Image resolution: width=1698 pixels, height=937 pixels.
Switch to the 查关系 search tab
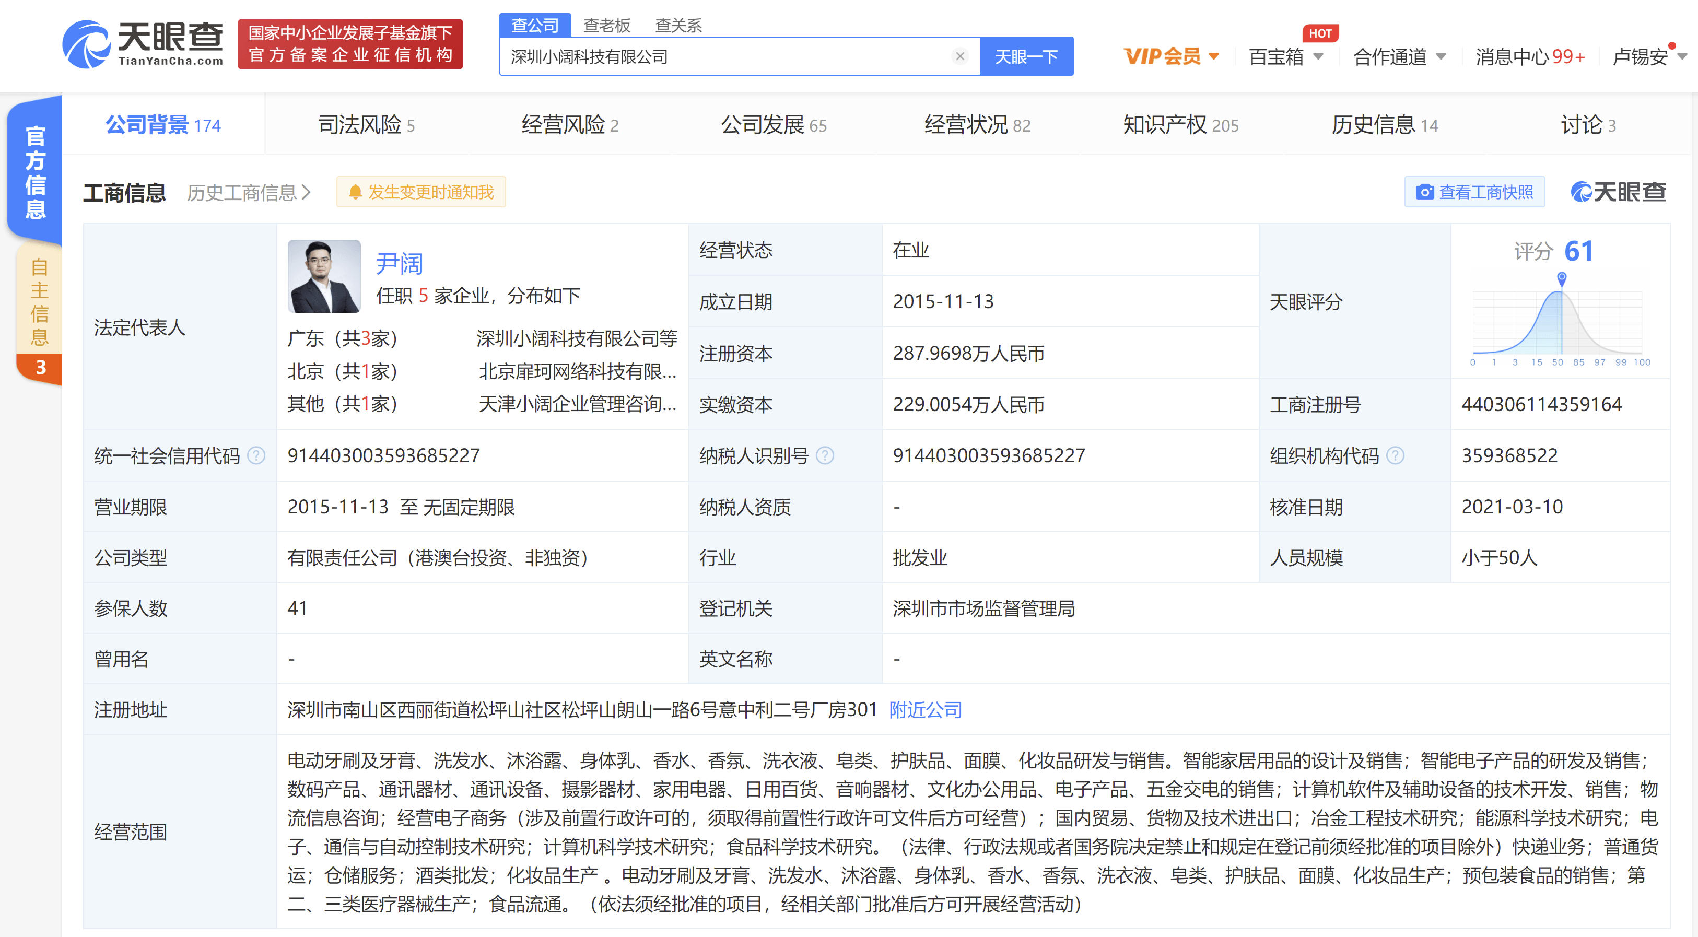tap(678, 25)
